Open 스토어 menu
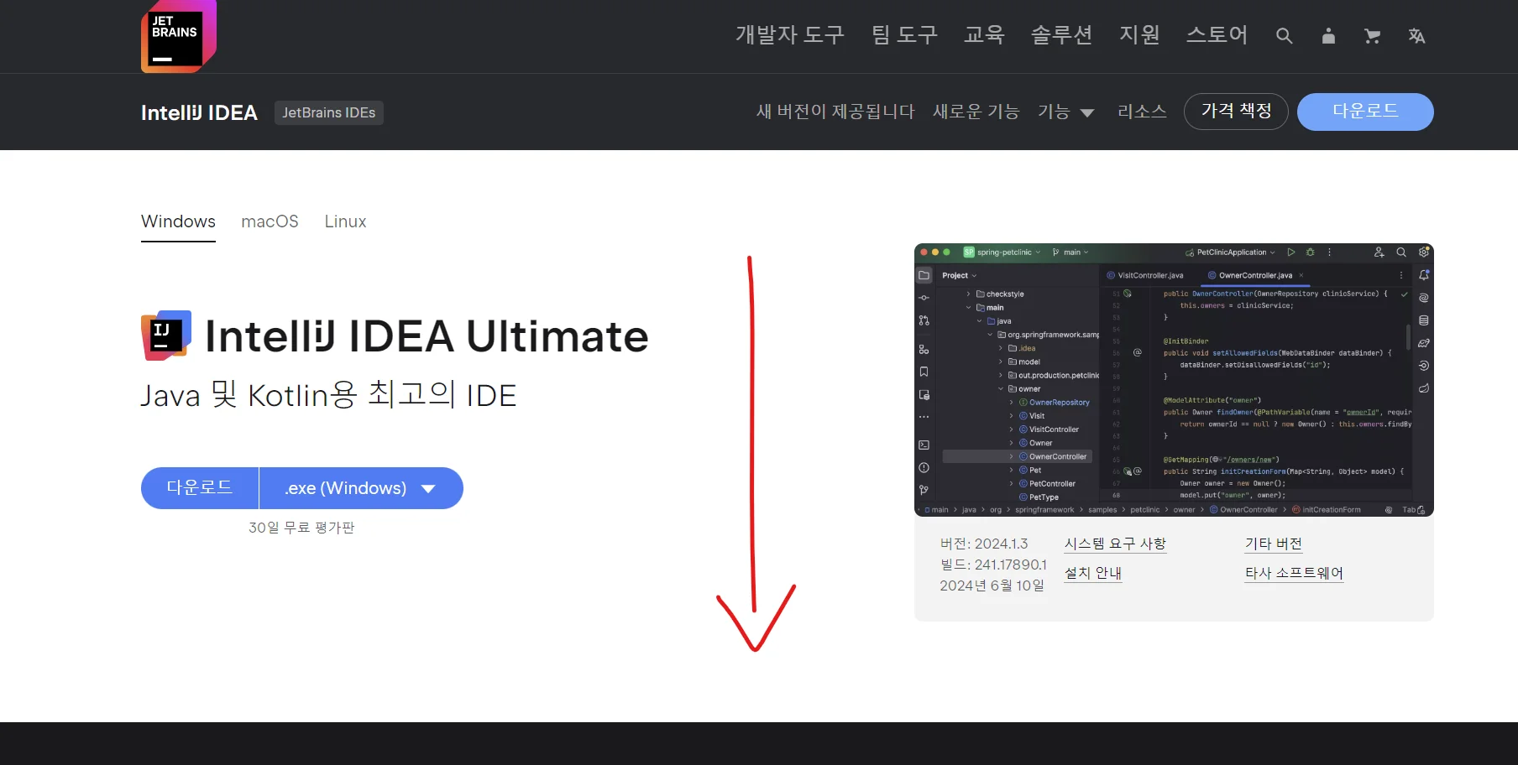Screen dimensions: 1518x765 (1217, 34)
